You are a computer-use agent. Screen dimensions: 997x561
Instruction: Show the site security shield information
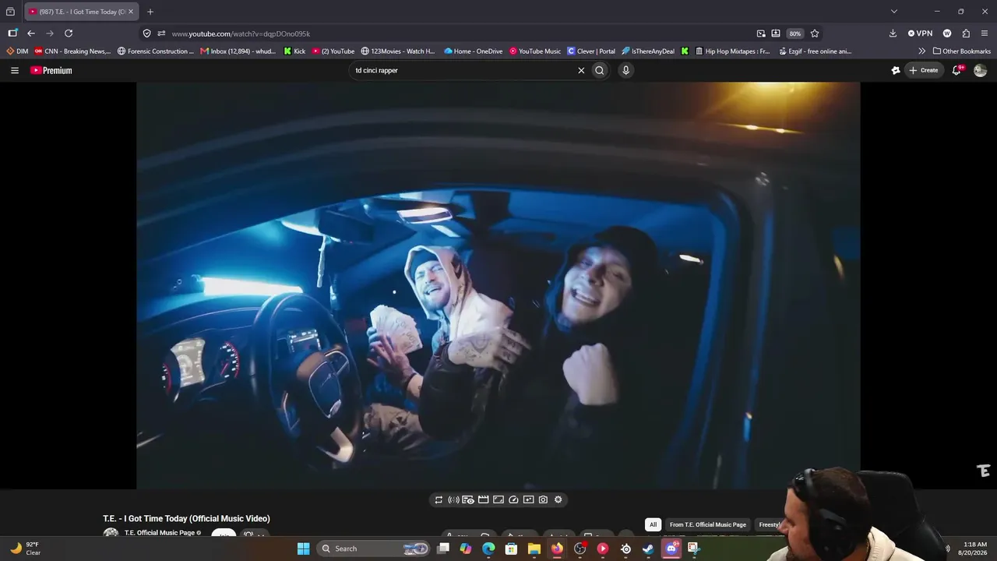click(146, 34)
